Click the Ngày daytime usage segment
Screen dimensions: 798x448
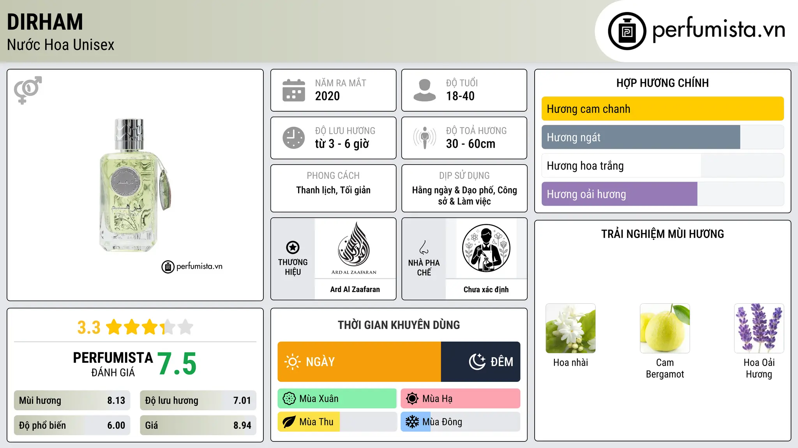359,362
